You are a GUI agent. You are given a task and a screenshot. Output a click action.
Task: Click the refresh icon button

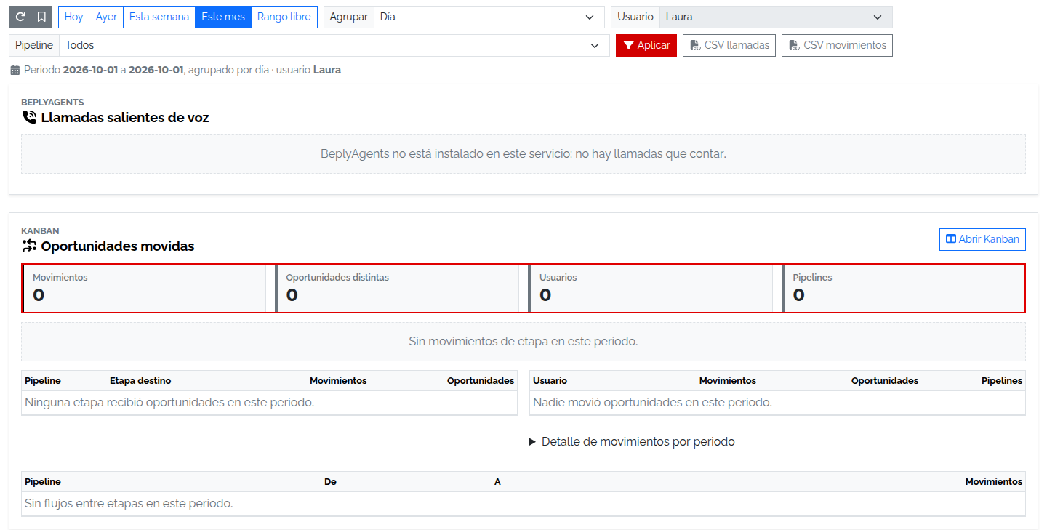[20, 17]
